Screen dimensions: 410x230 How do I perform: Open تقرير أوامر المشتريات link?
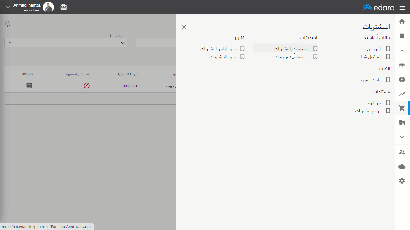[218, 49]
